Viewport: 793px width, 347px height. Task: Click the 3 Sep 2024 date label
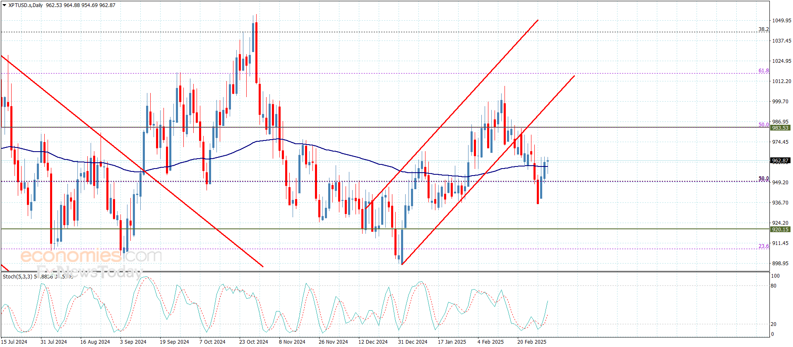tap(133, 342)
